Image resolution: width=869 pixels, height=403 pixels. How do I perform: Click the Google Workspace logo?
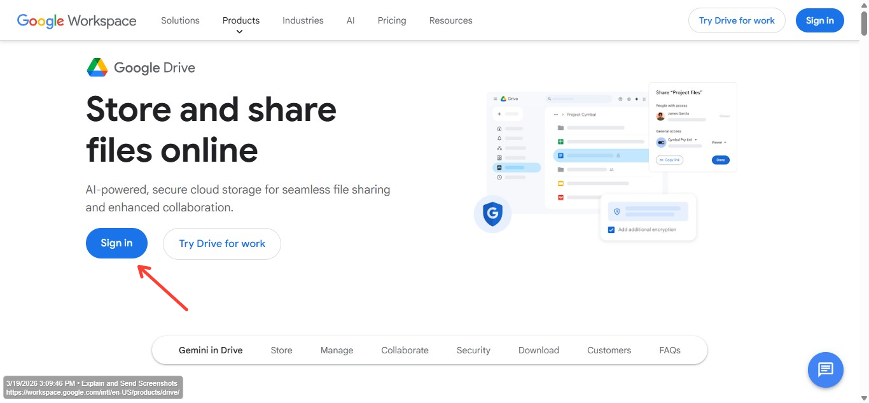76,20
